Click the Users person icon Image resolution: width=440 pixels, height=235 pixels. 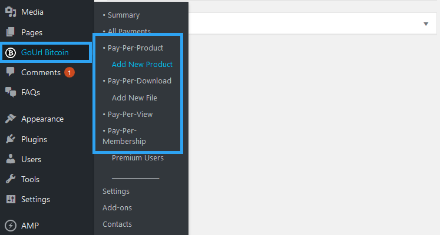[11, 159]
